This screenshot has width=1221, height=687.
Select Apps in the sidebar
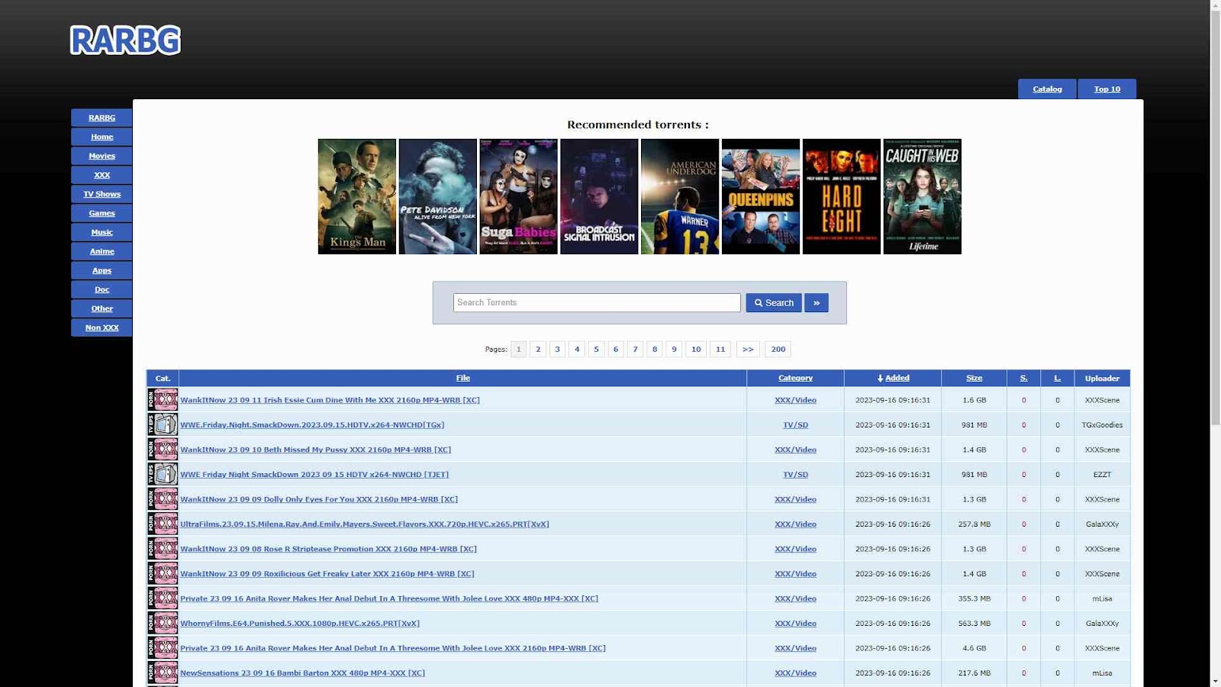101,270
